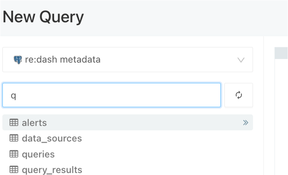Click the PostgreSQL elephant data source icon
Image resolution: width=288 pixels, height=175 pixels.
(18, 60)
